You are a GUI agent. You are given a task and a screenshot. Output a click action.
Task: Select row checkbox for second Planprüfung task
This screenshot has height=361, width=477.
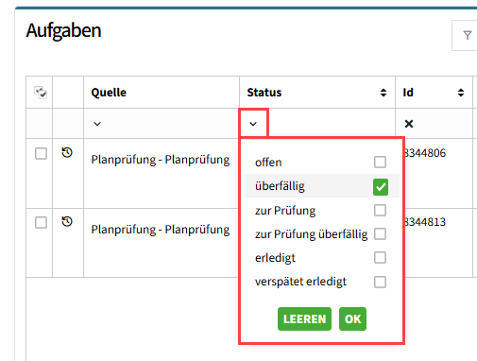pos(41,223)
